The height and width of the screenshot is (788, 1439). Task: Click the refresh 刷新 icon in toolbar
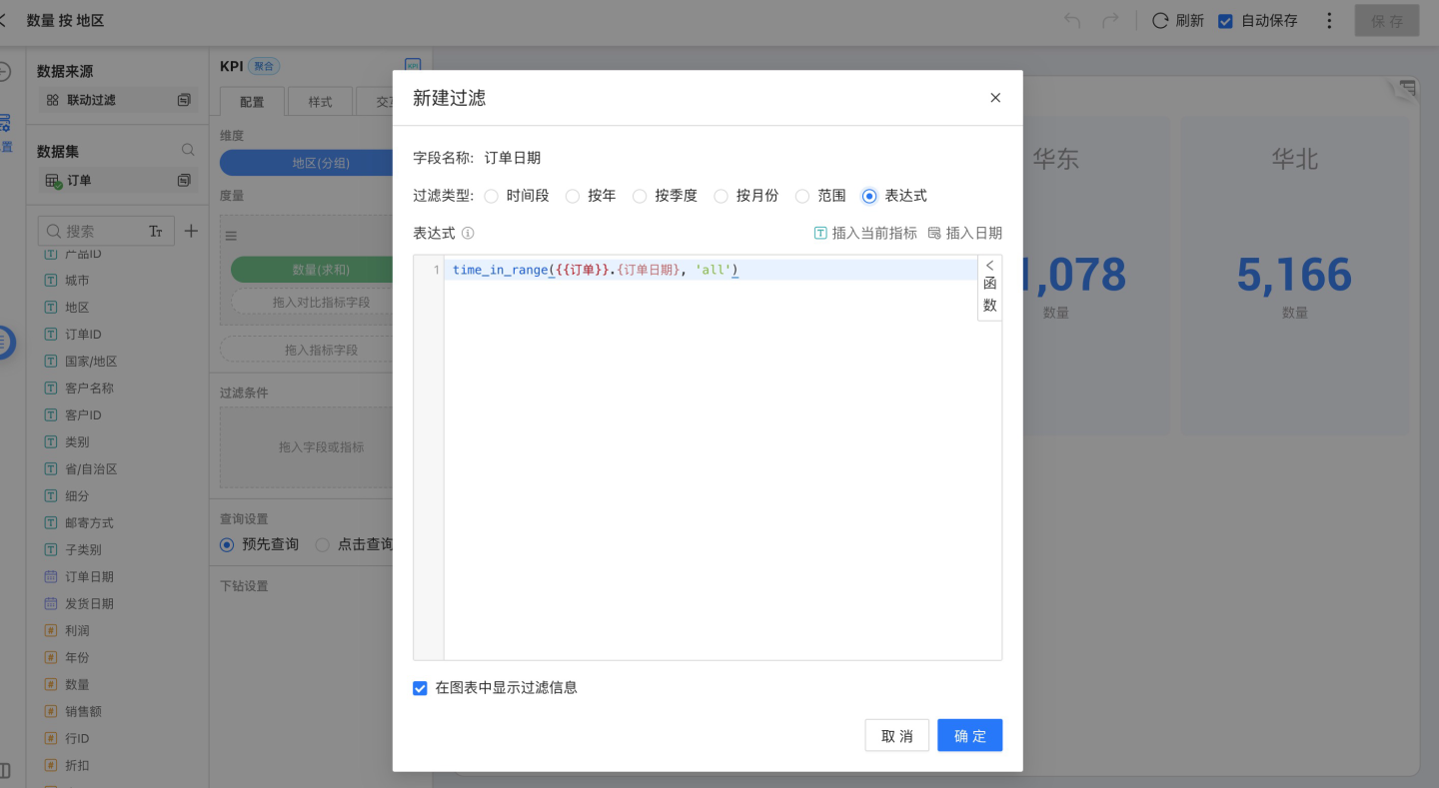pos(1160,21)
